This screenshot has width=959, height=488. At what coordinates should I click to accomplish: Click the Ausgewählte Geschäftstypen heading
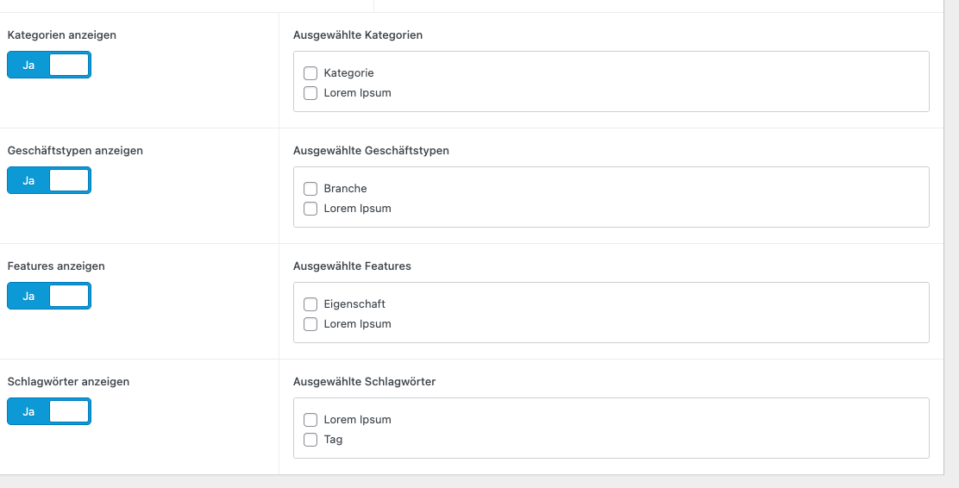[371, 151]
